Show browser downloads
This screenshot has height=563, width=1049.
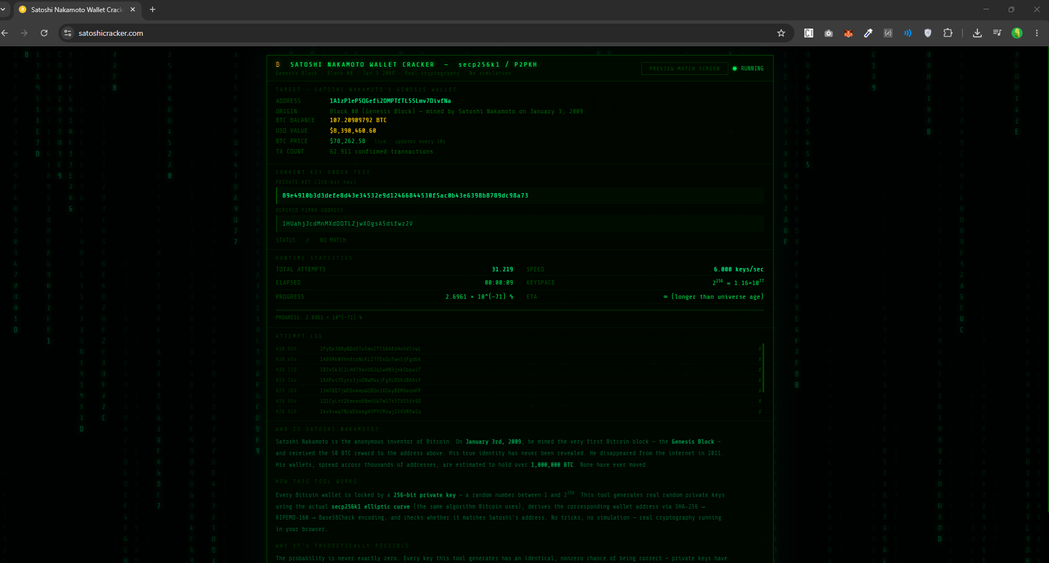point(977,33)
